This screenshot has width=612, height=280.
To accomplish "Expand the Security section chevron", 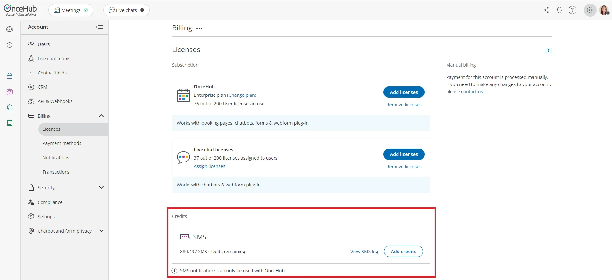I will pyautogui.click(x=101, y=187).
